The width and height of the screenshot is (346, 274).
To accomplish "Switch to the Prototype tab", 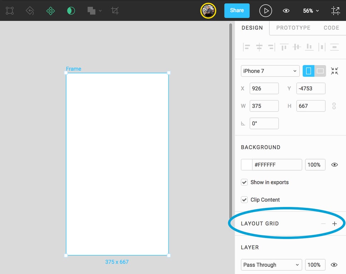I will click(293, 28).
